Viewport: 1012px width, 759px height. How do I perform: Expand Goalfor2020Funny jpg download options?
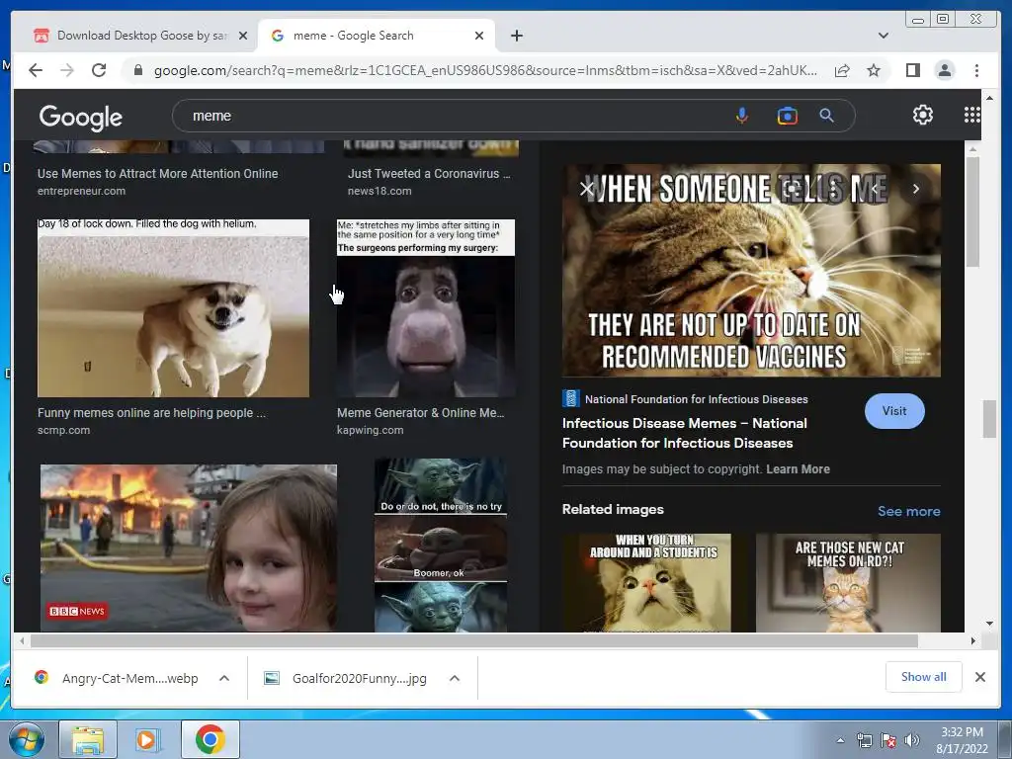click(x=455, y=678)
